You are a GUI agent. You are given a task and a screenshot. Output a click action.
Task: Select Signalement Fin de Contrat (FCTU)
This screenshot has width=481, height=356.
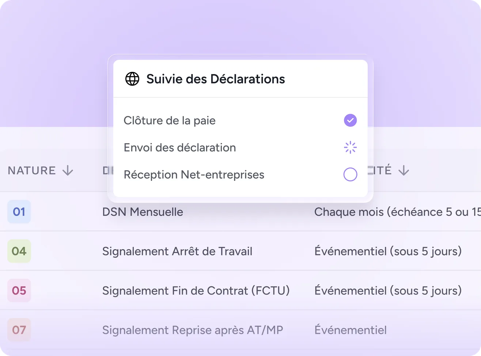196,291
